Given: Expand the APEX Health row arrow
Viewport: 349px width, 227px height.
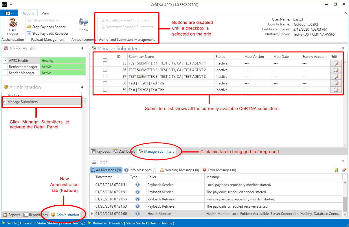Looking at the screenshot, I should 5,61.
